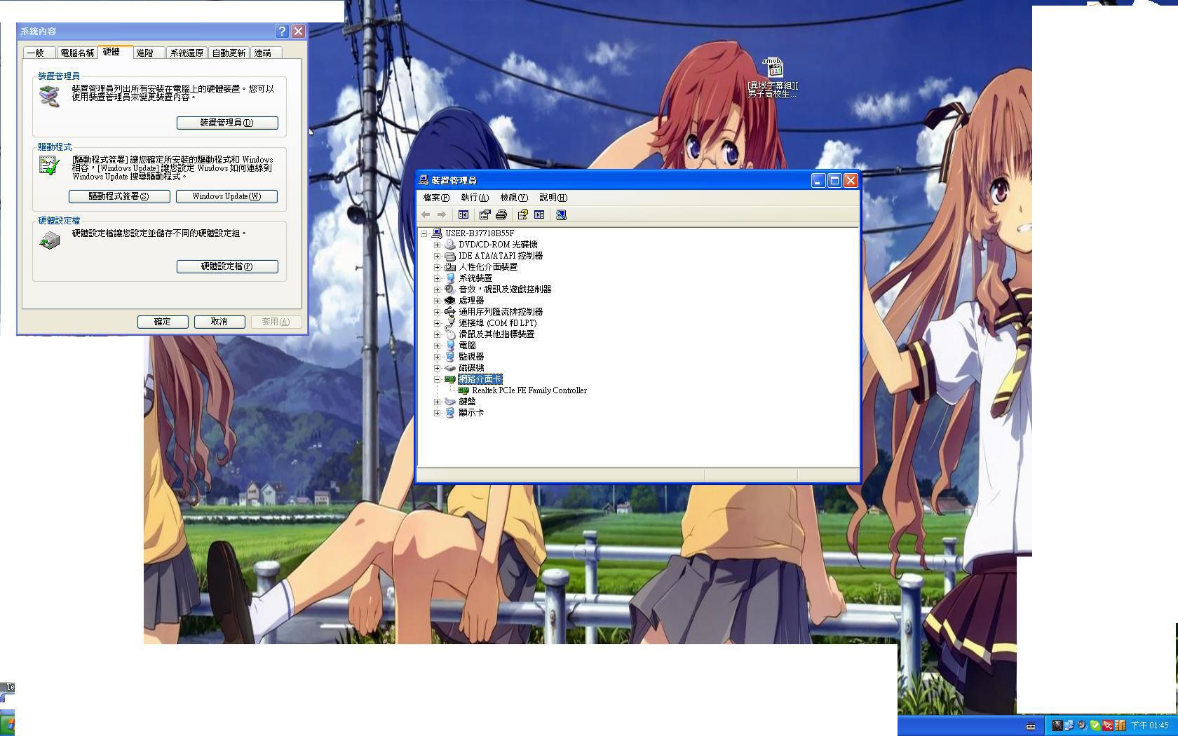Expand the 處理器 node
The image size is (1178, 736).
pyautogui.click(x=437, y=301)
